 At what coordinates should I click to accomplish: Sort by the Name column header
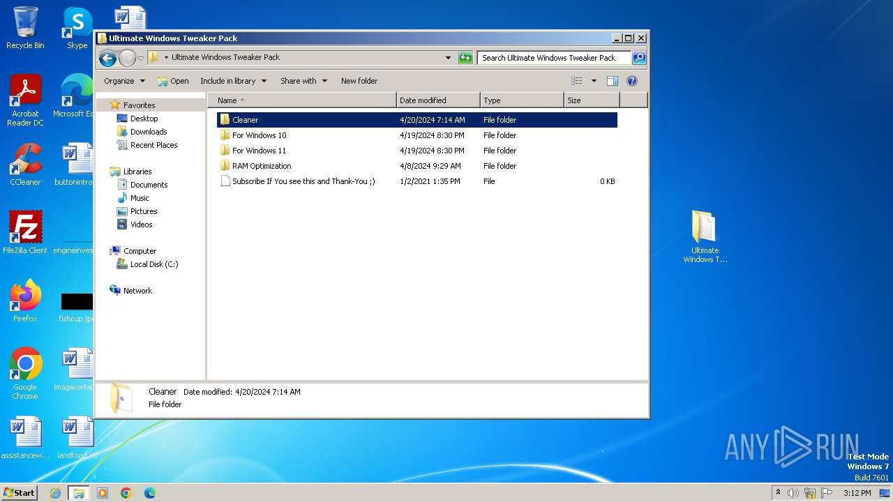coord(301,100)
